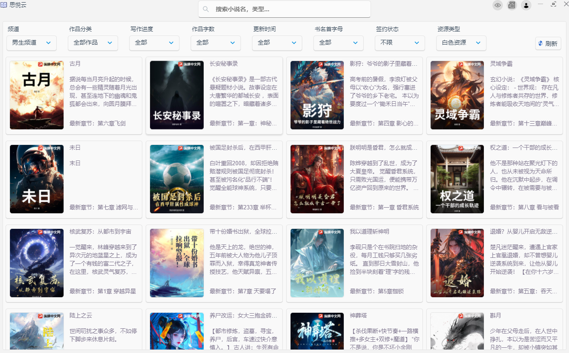Click the title 古月

click(75, 64)
